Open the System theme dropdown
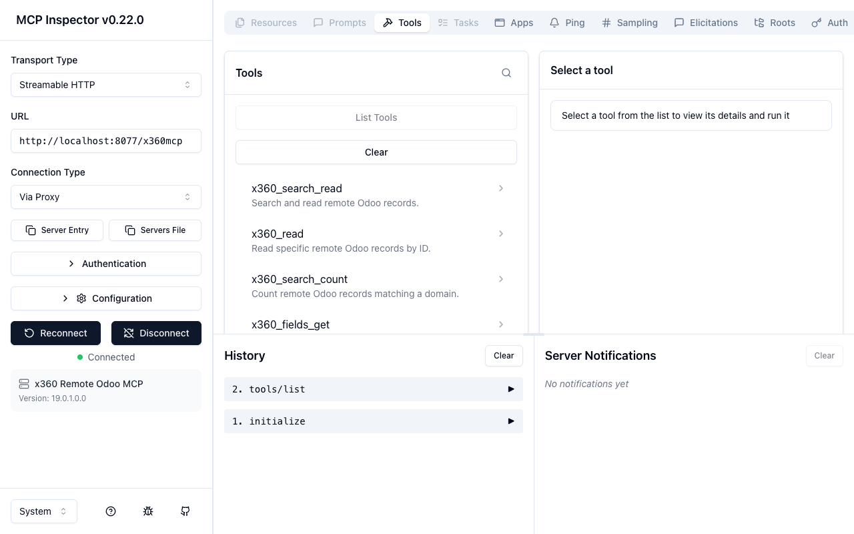This screenshot has width=854, height=534. pos(44,511)
